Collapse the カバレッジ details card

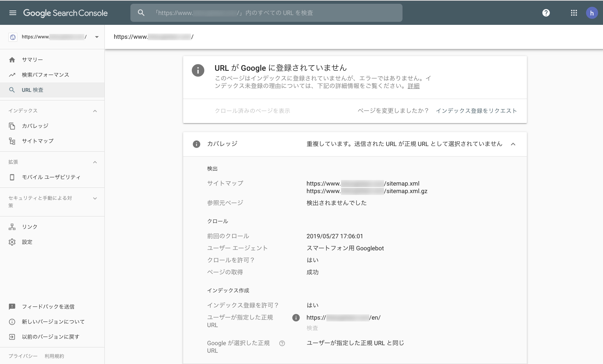point(513,144)
